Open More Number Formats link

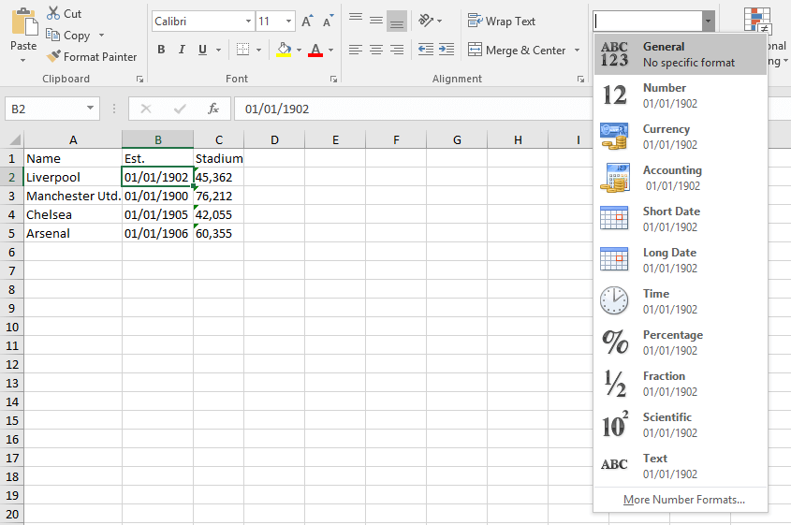(x=684, y=500)
